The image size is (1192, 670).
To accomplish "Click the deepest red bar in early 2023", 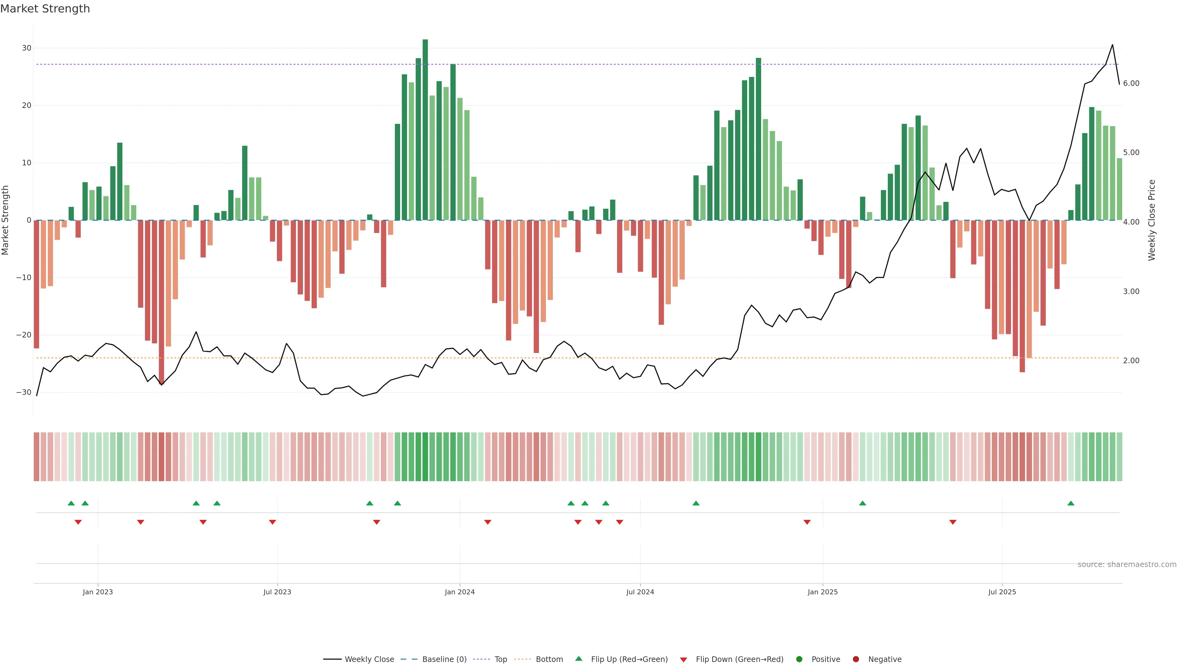I will click(x=161, y=301).
